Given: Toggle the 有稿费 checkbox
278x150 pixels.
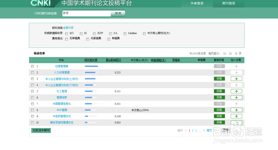Looking at the screenshot, I should click(x=109, y=39).
